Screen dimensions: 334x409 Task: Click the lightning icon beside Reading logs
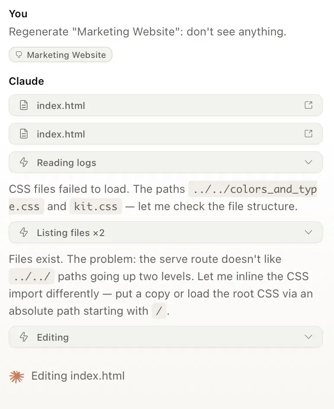[24, 162]
